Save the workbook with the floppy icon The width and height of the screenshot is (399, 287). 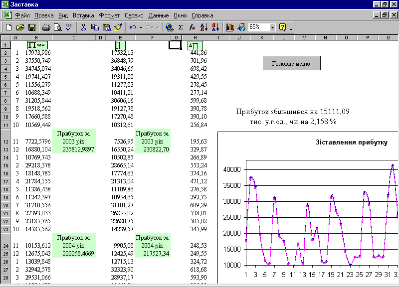(31, 27)
